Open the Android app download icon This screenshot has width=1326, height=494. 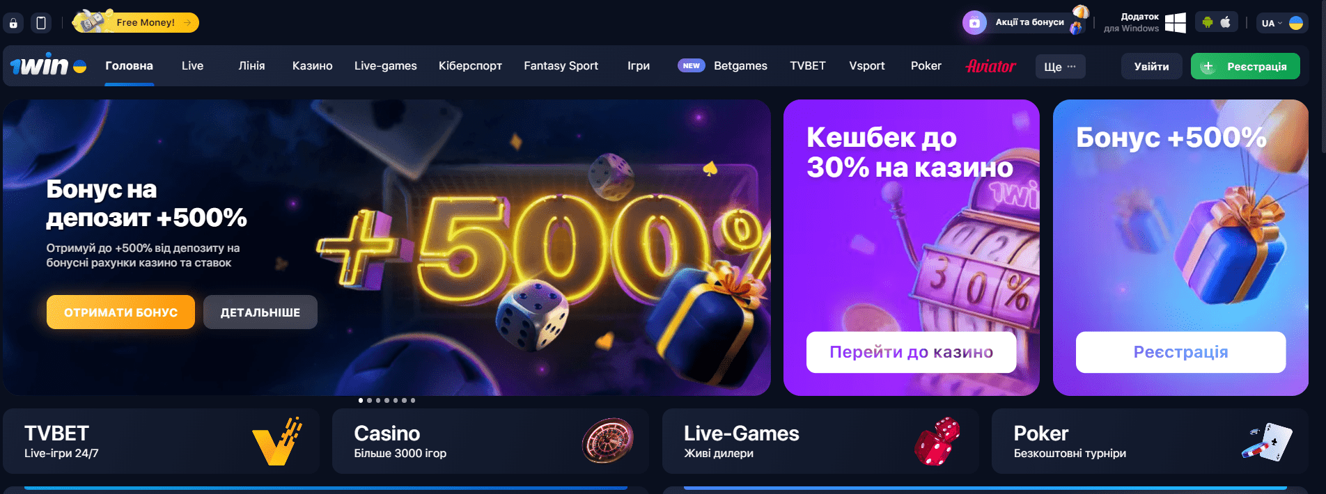(x=1208, y=22)
